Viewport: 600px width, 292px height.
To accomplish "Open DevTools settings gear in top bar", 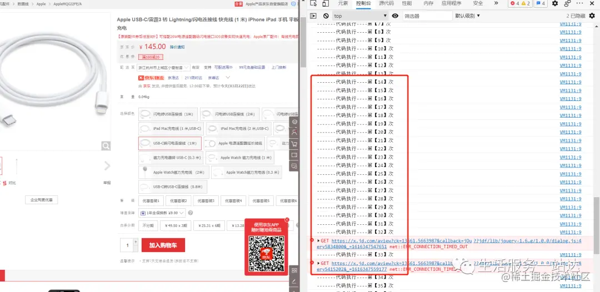I will [x=555, y=3].
